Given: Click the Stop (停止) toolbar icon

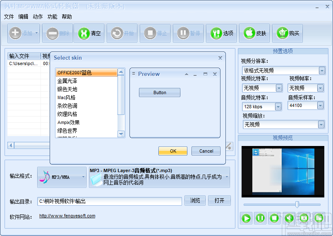Looking at the screenshot, I should [x=150, y=33].
